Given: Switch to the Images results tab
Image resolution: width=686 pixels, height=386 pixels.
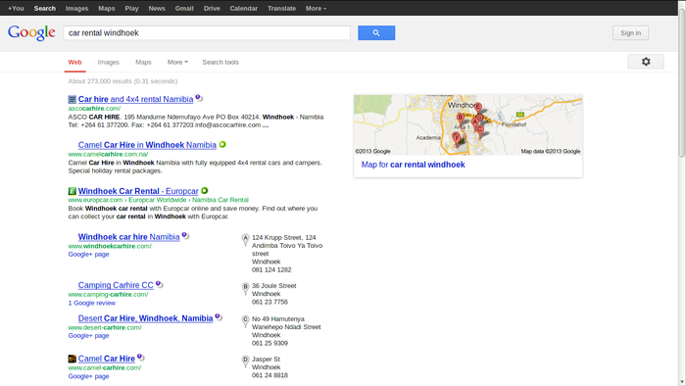Looking at the screenshot, I should pyautogui.click(x=109, y=62).
